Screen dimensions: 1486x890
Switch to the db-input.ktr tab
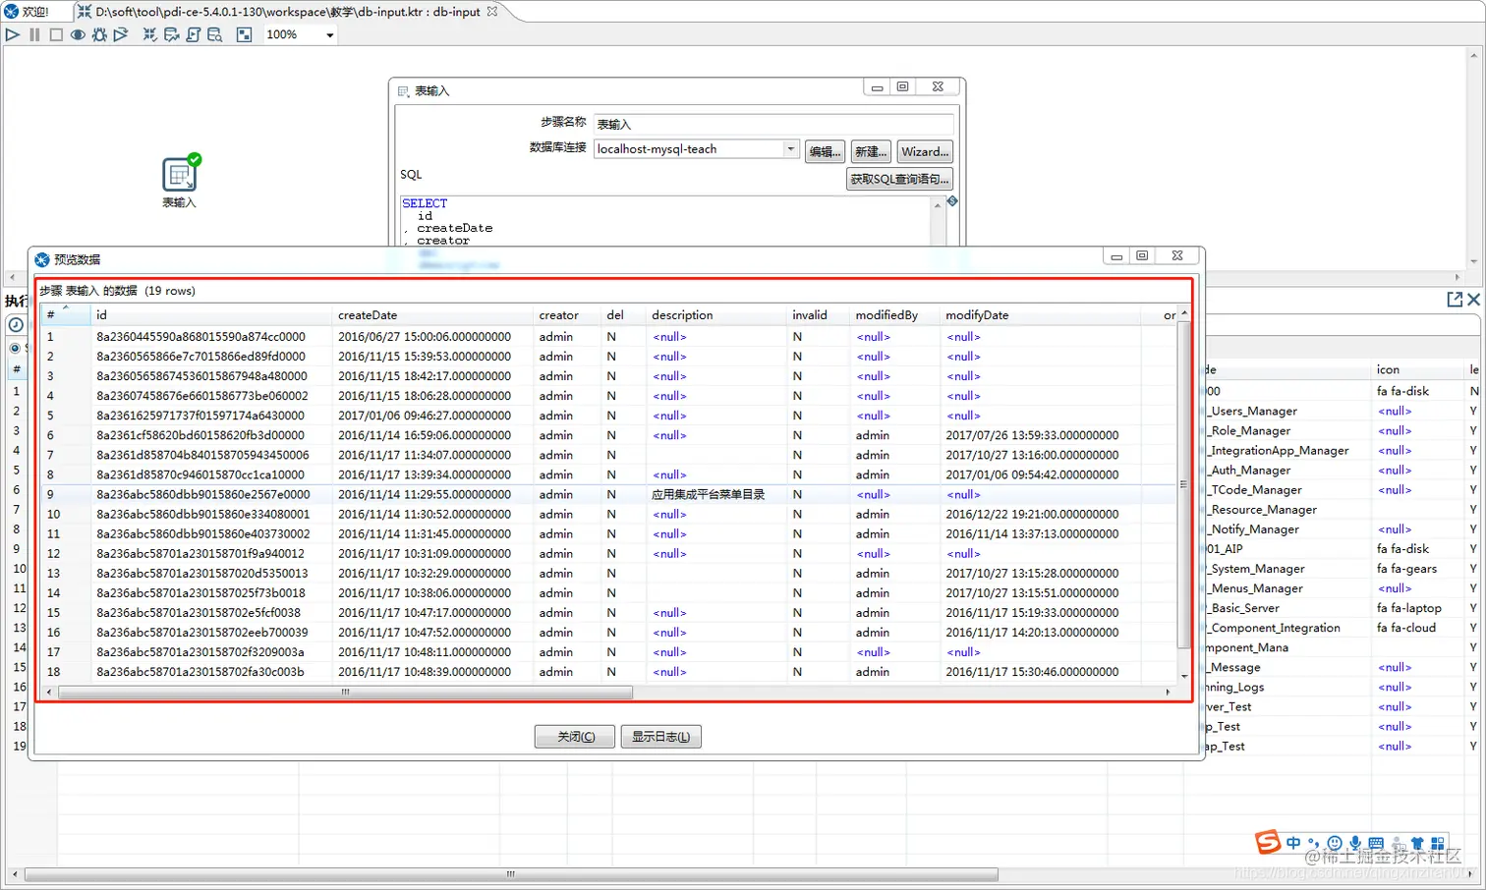[288, 12]
